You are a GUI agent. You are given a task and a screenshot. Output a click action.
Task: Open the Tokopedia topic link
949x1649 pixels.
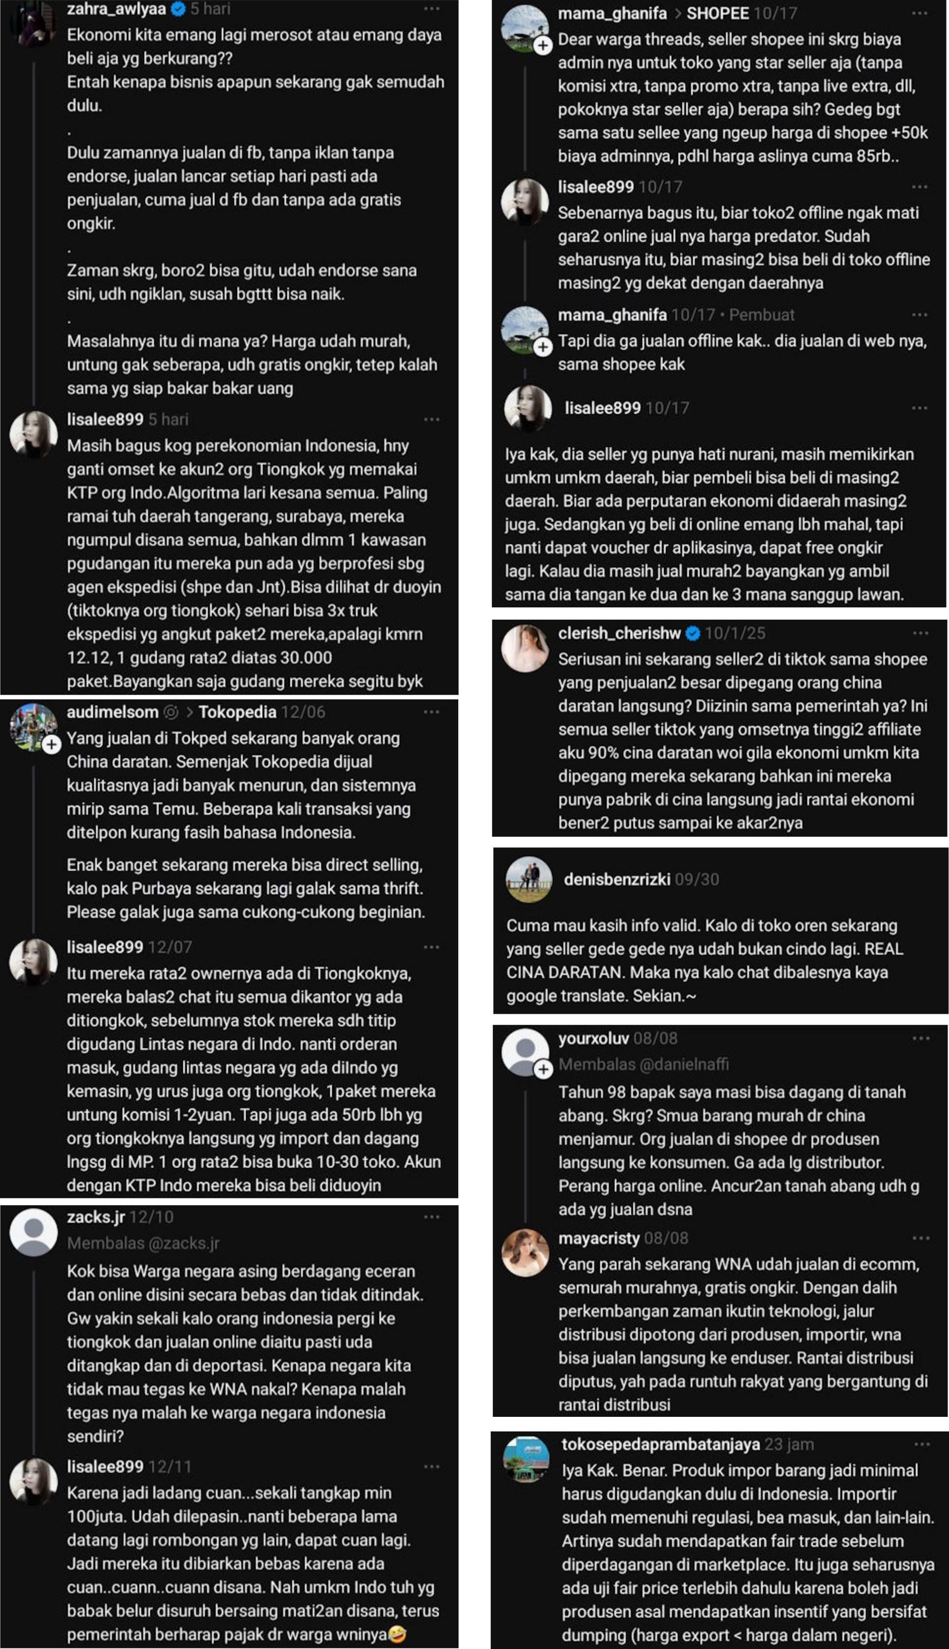[x=237, y=712]
